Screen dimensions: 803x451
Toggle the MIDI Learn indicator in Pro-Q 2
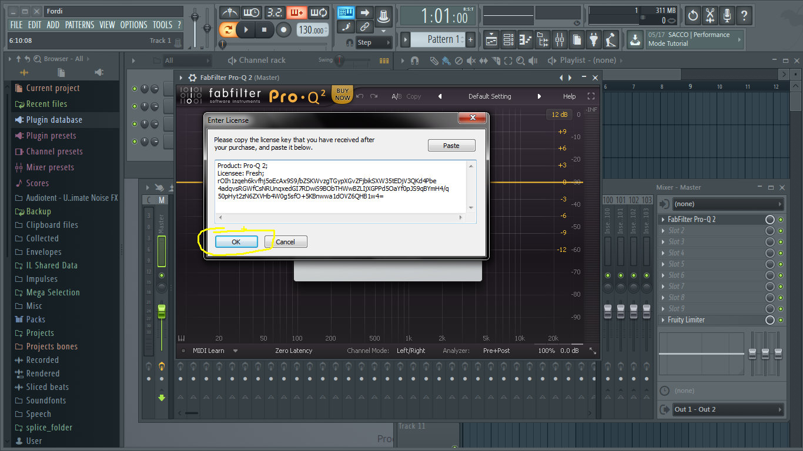tap(183, 351)
